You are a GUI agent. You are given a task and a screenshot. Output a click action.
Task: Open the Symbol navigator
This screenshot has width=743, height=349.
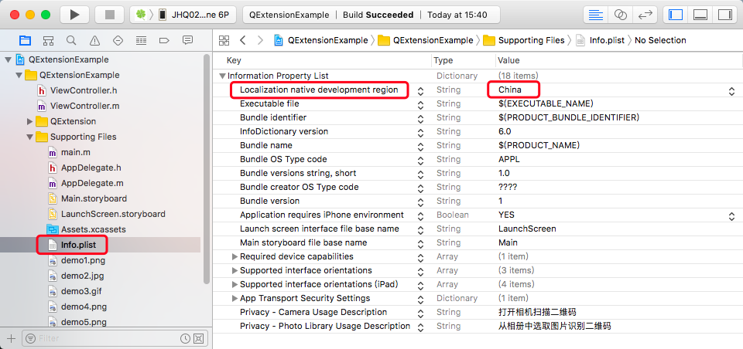[x=48, y=40]
